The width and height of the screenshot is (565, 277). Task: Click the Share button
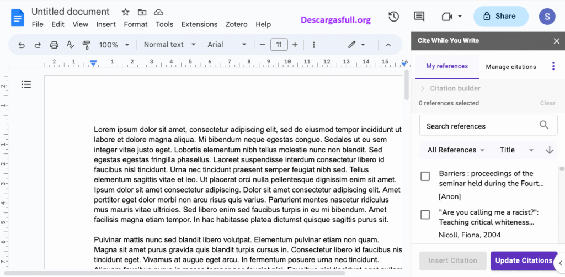[500, 17]
